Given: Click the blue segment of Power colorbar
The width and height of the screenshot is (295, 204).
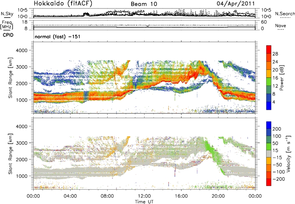Looking at the screenshot, I should click(269, 106).
